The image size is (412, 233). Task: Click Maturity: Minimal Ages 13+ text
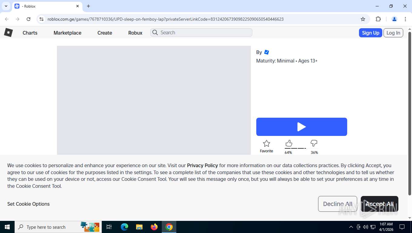[287, 61]
